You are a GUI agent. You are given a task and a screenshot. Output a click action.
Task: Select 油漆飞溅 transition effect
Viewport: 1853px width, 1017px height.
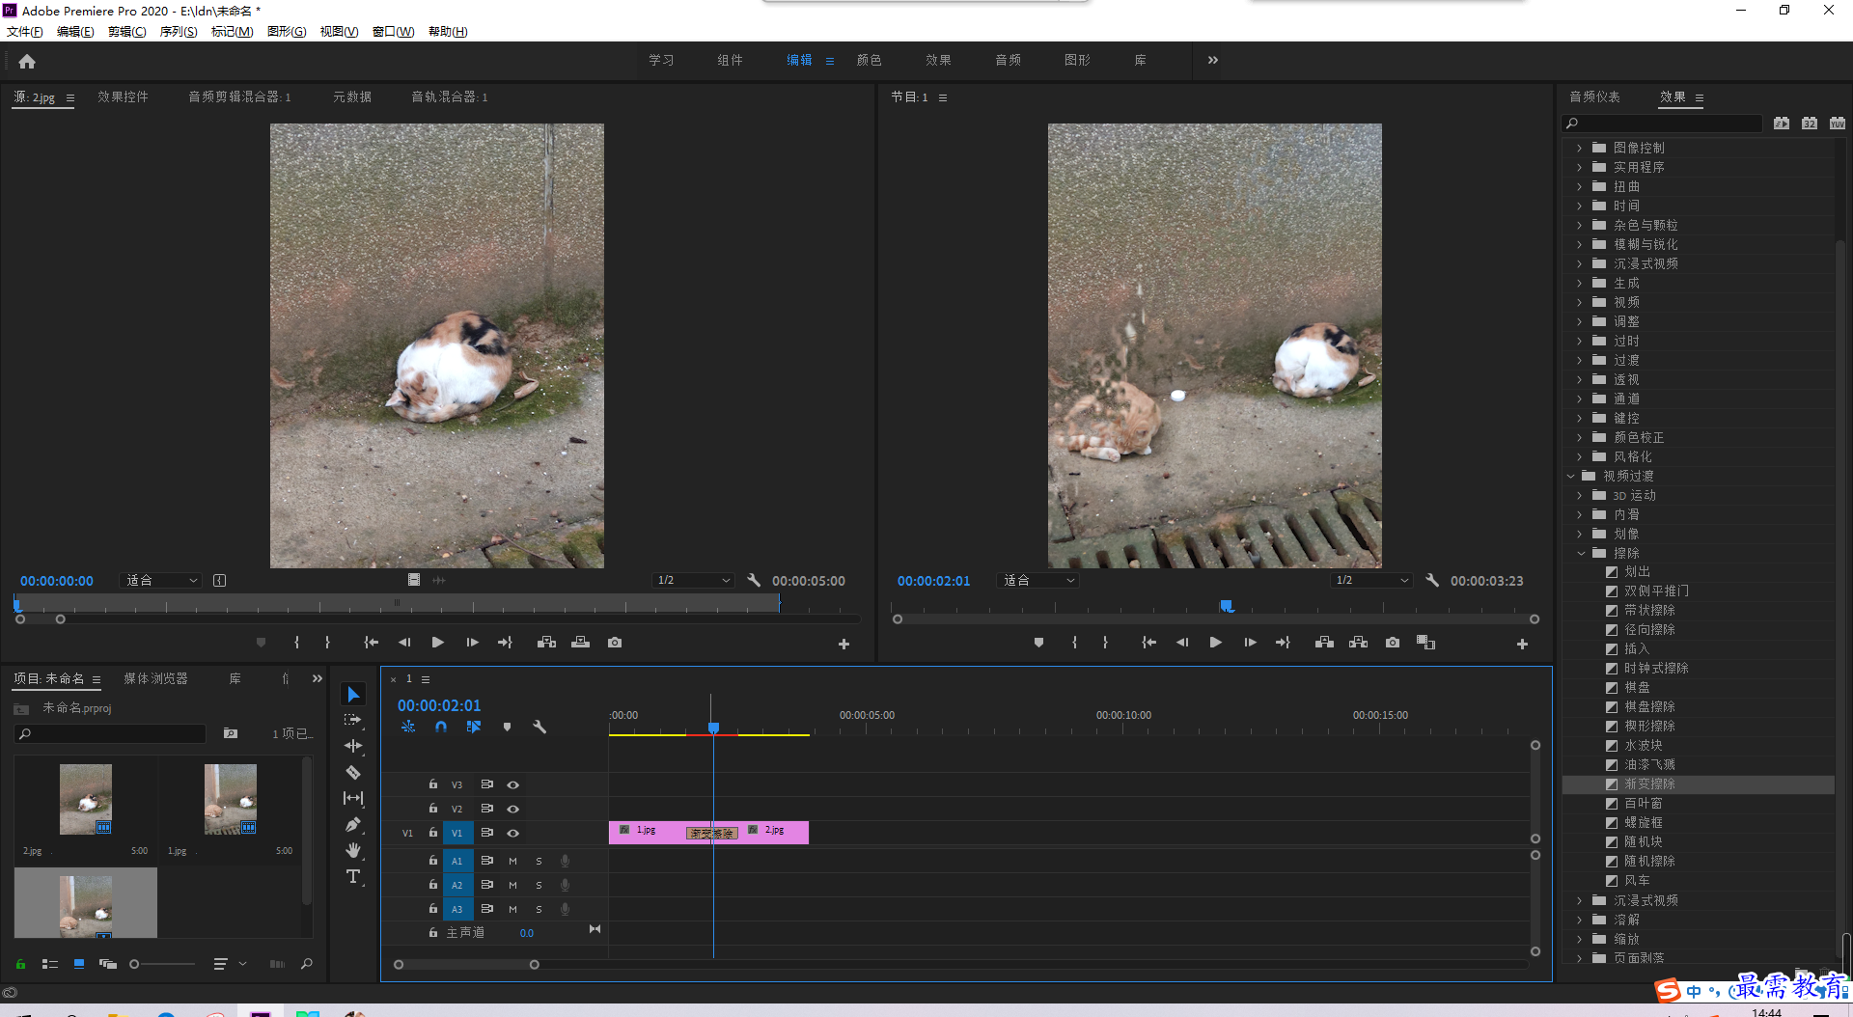coord(1649,765)
